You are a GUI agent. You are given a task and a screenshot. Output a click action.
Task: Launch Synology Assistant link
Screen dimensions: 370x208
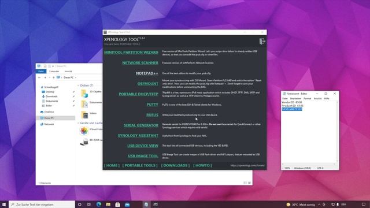click(138, 135)
